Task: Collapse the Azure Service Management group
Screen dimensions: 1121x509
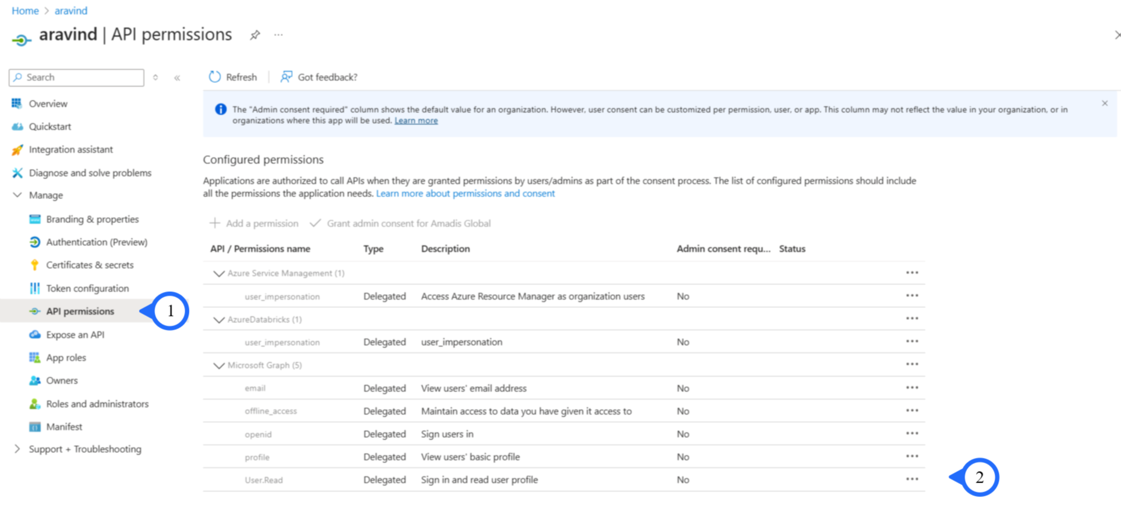Action: coord(219,274)
